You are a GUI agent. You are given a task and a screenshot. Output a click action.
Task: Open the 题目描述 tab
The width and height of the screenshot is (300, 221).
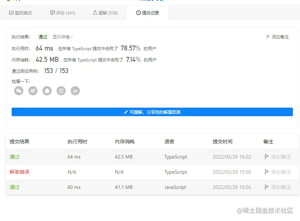click(20, 13)
